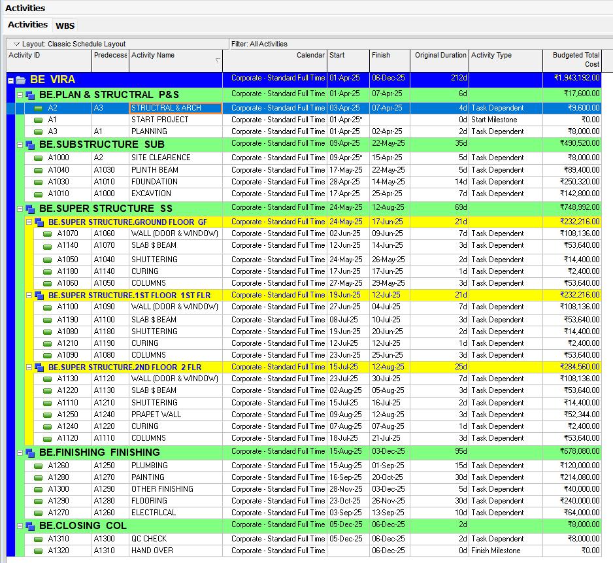This screenshot has width=613, height=563.
Task: Click the WBS icon of GROUND FLOOR GF
Action: 39,222
